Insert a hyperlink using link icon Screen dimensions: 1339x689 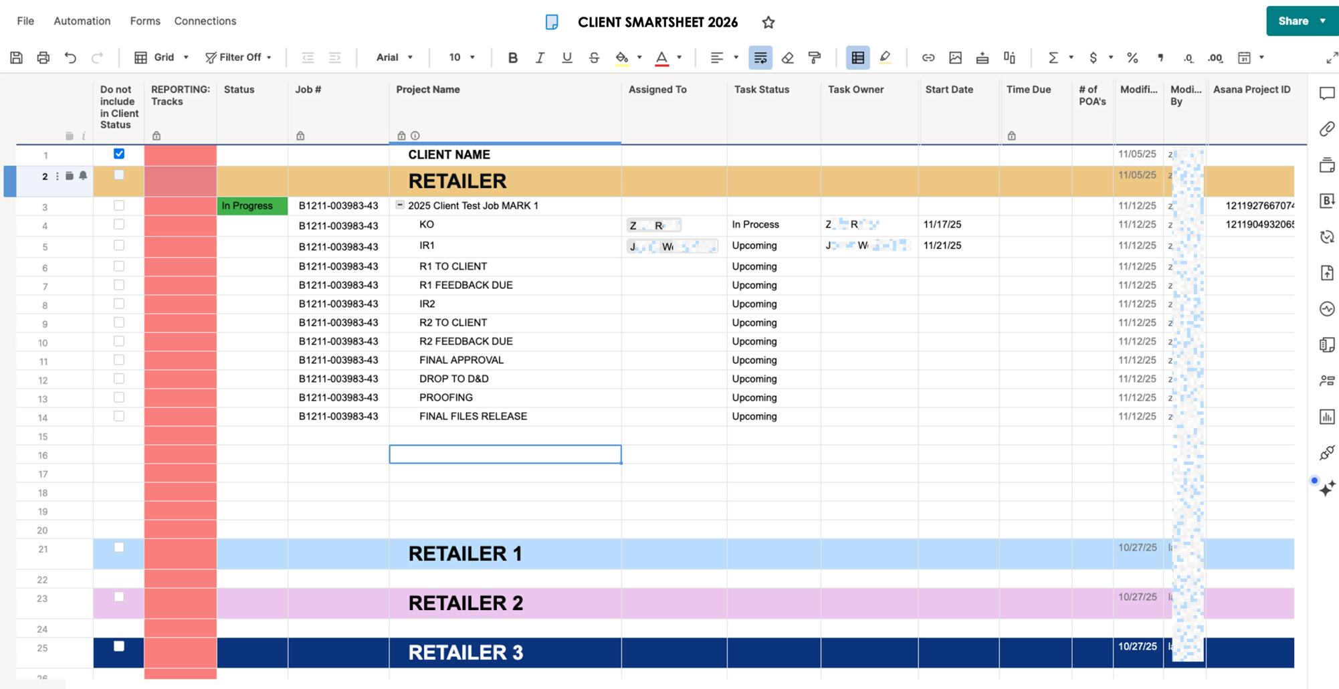tap(928, 58)
